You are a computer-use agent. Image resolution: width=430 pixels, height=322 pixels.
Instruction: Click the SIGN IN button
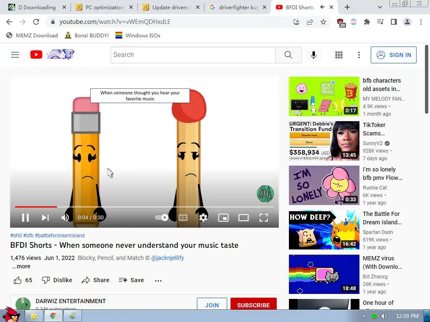tap(393, 55)
